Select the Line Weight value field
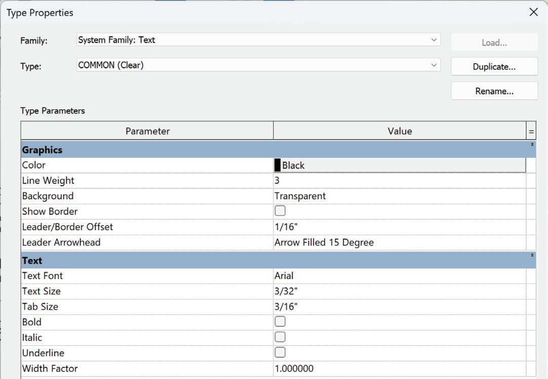This screenshot has width=548, height=379. pyautogui.click(x=399, y=181)
